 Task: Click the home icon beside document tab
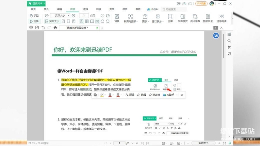click(55, 28)
